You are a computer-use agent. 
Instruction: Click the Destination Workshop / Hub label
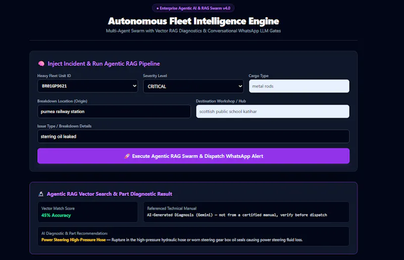tap(221, 101)
